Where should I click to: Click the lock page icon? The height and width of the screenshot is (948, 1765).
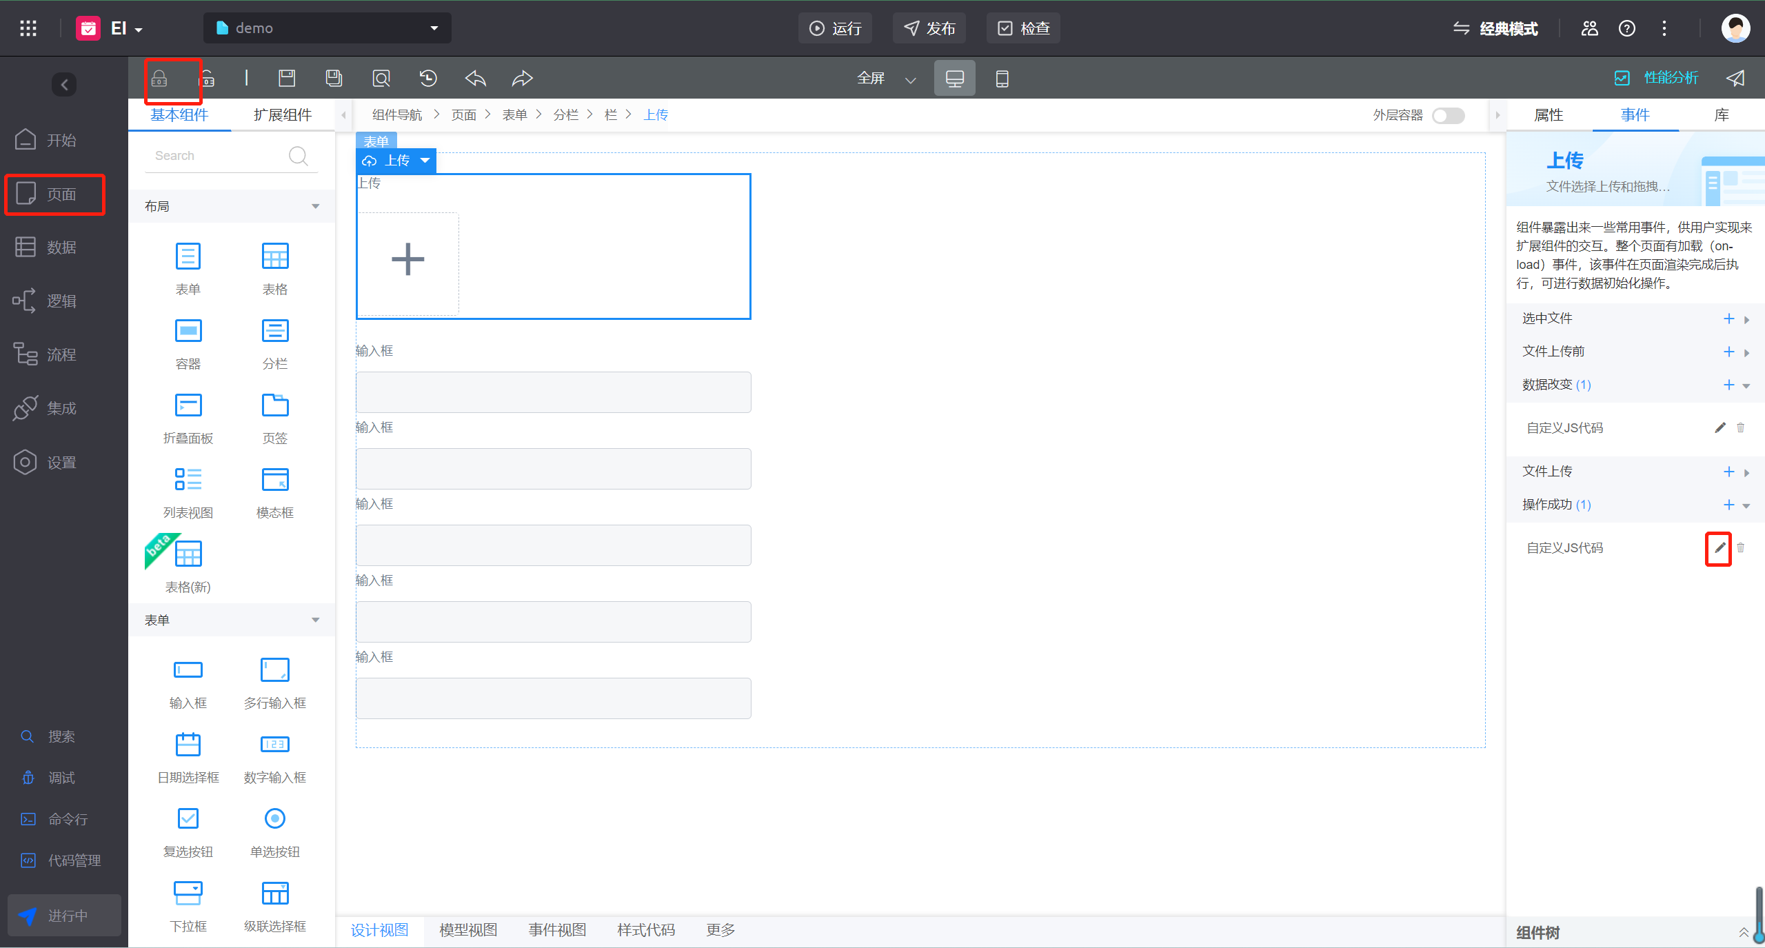pos(160,79)
